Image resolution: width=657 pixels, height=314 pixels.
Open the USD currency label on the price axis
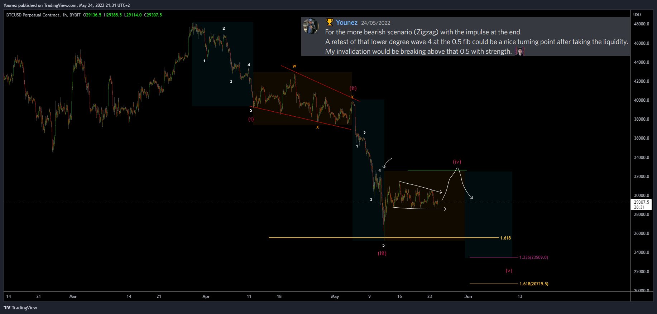637,15
